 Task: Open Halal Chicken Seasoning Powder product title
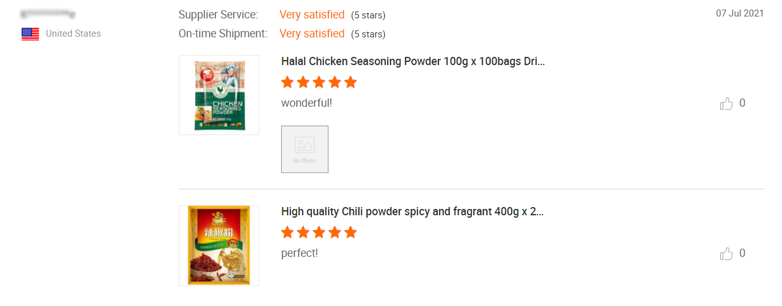[412, 61]
